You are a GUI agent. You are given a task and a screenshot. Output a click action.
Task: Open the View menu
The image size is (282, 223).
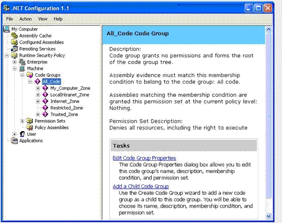42,19
